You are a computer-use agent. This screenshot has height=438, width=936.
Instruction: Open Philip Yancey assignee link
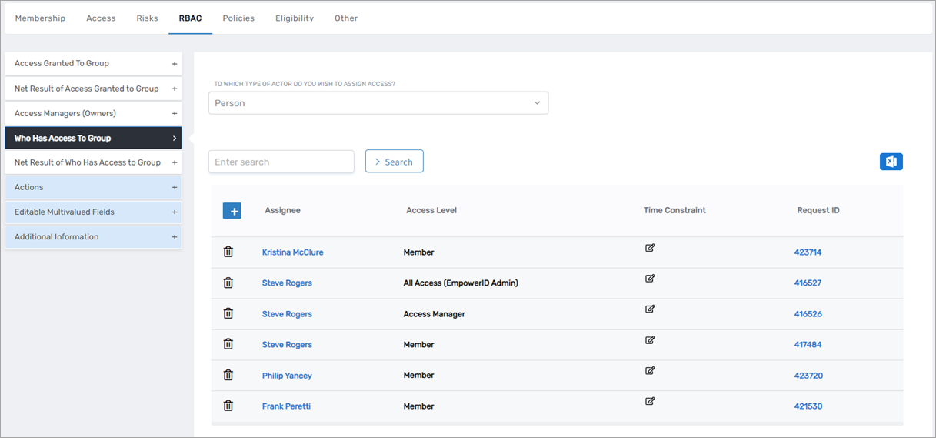(x=287, y=376)
